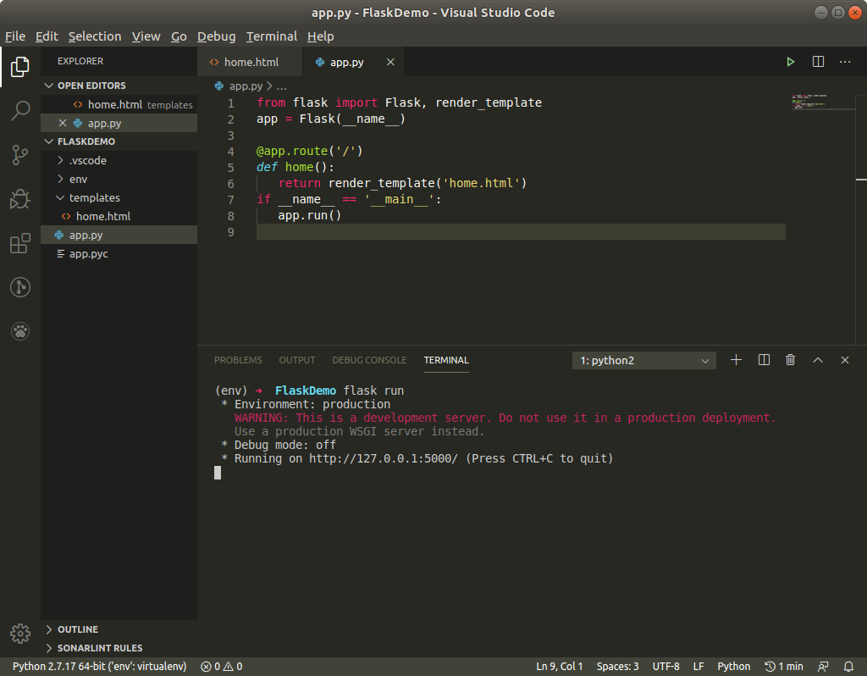The image size is (867, 676).
Task: Open editor More Actions ellipsis
Action: [845, 62]
